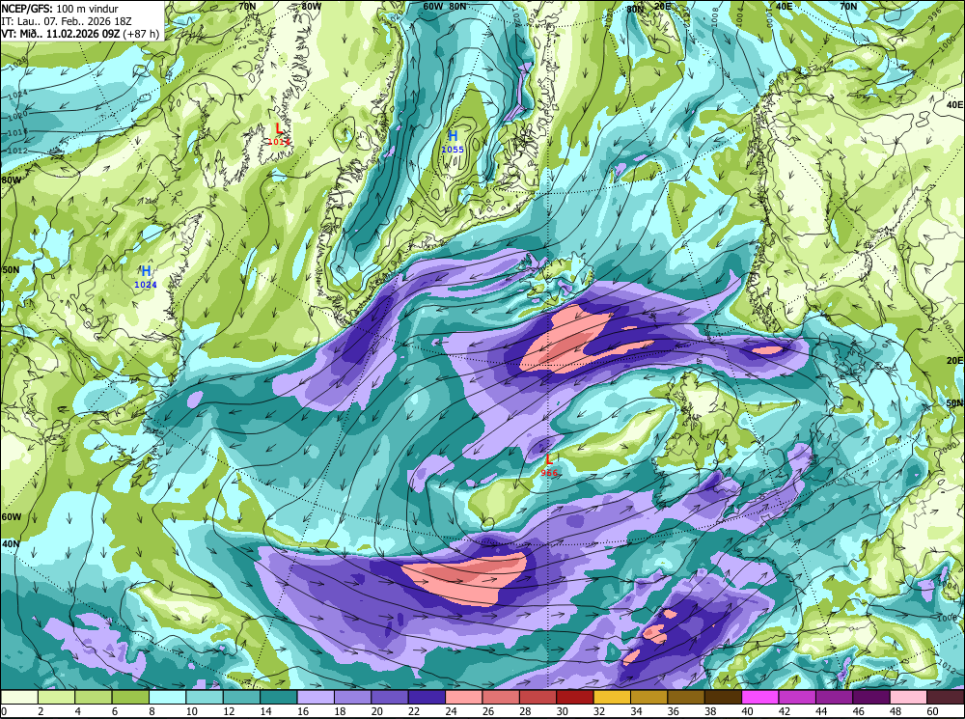Click the legend scale number 30

pyautogui.click(x=562, y=711)
